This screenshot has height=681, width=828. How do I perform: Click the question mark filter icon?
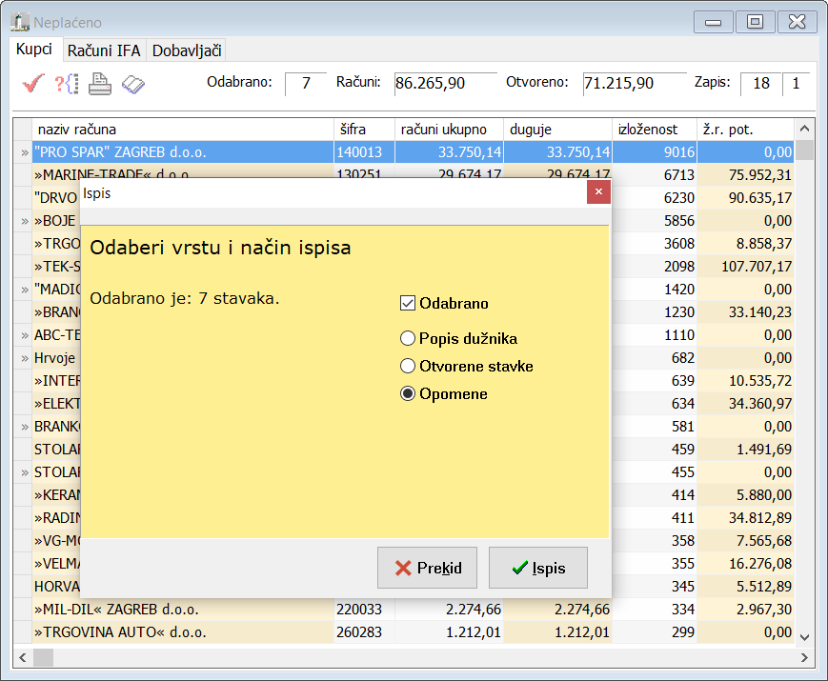tap(66, 84)
